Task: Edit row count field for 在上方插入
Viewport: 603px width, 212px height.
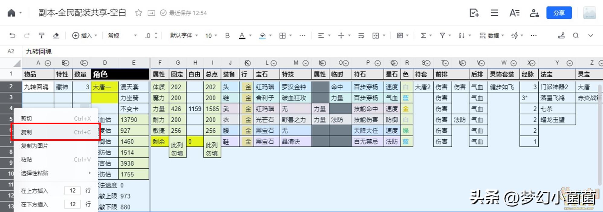Action: pos(73,190)
